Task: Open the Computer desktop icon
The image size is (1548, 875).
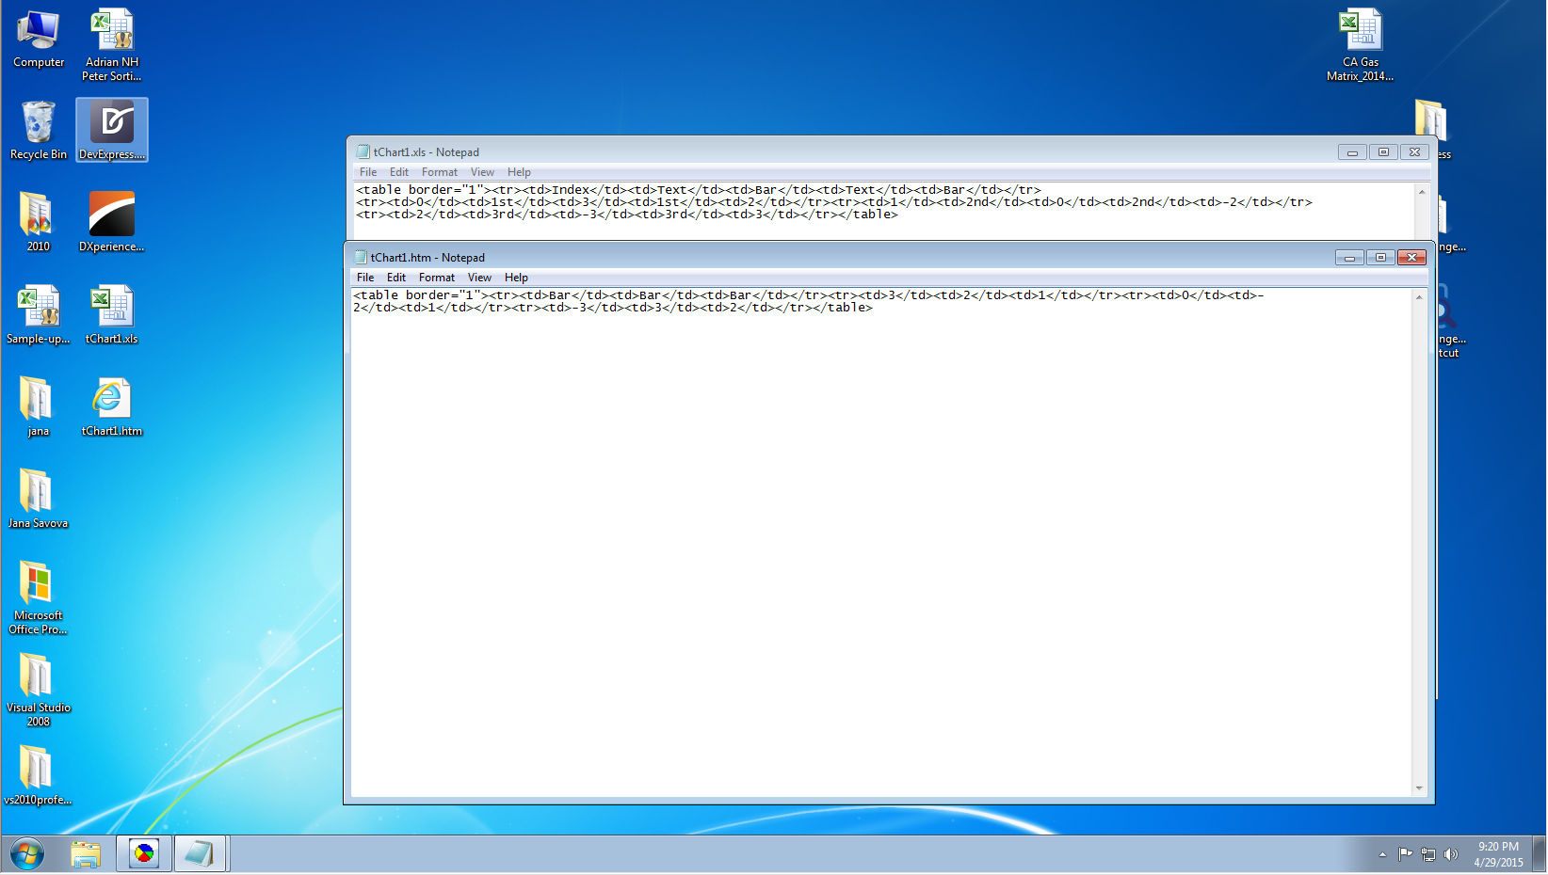Action: [x=39, y=39]
